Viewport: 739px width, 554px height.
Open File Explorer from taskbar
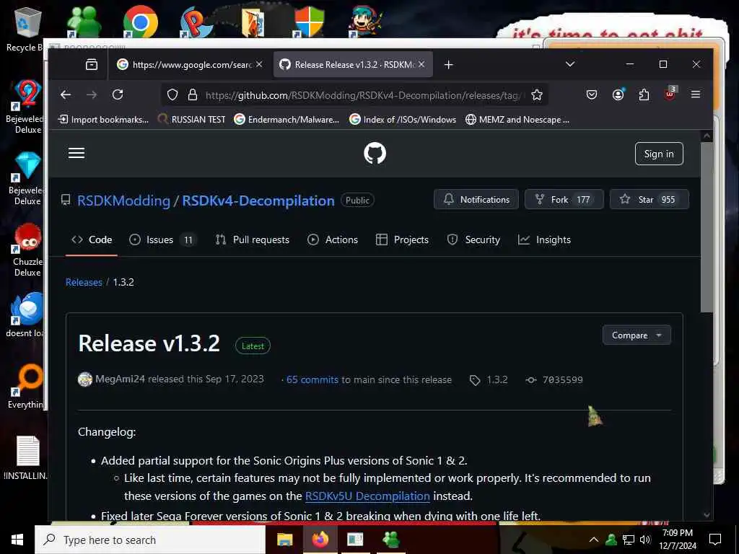(284, 540)
